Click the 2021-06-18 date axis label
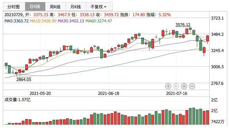The image size is (230, 128). pyautogui.click(x=108, y=93)
